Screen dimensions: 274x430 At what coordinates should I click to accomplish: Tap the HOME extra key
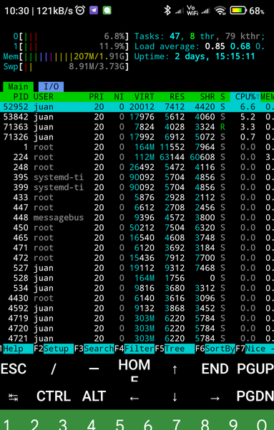(134, 370)
